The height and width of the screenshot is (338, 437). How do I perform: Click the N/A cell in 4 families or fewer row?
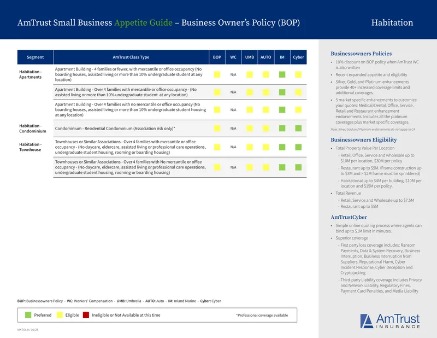click(x=233, y=74)
